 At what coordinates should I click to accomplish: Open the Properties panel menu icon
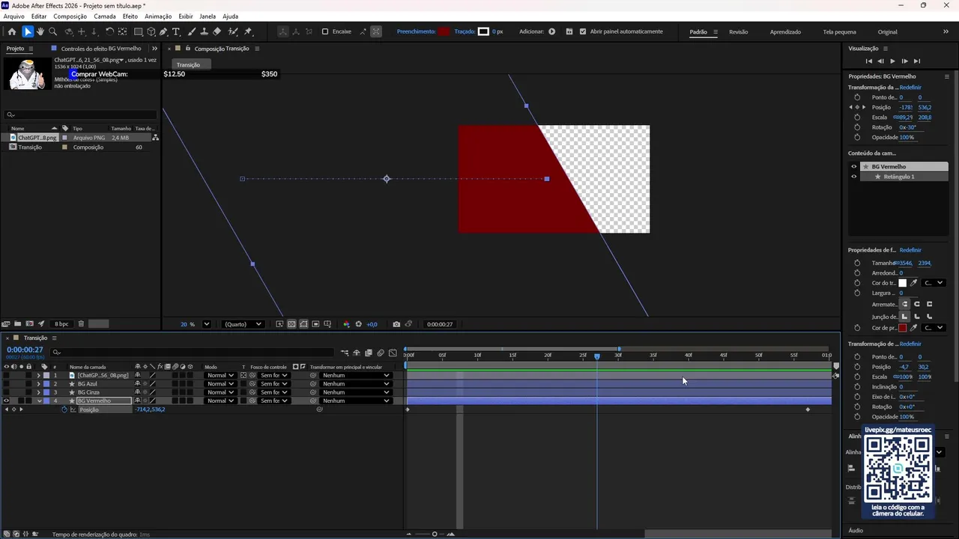point(946,76)
